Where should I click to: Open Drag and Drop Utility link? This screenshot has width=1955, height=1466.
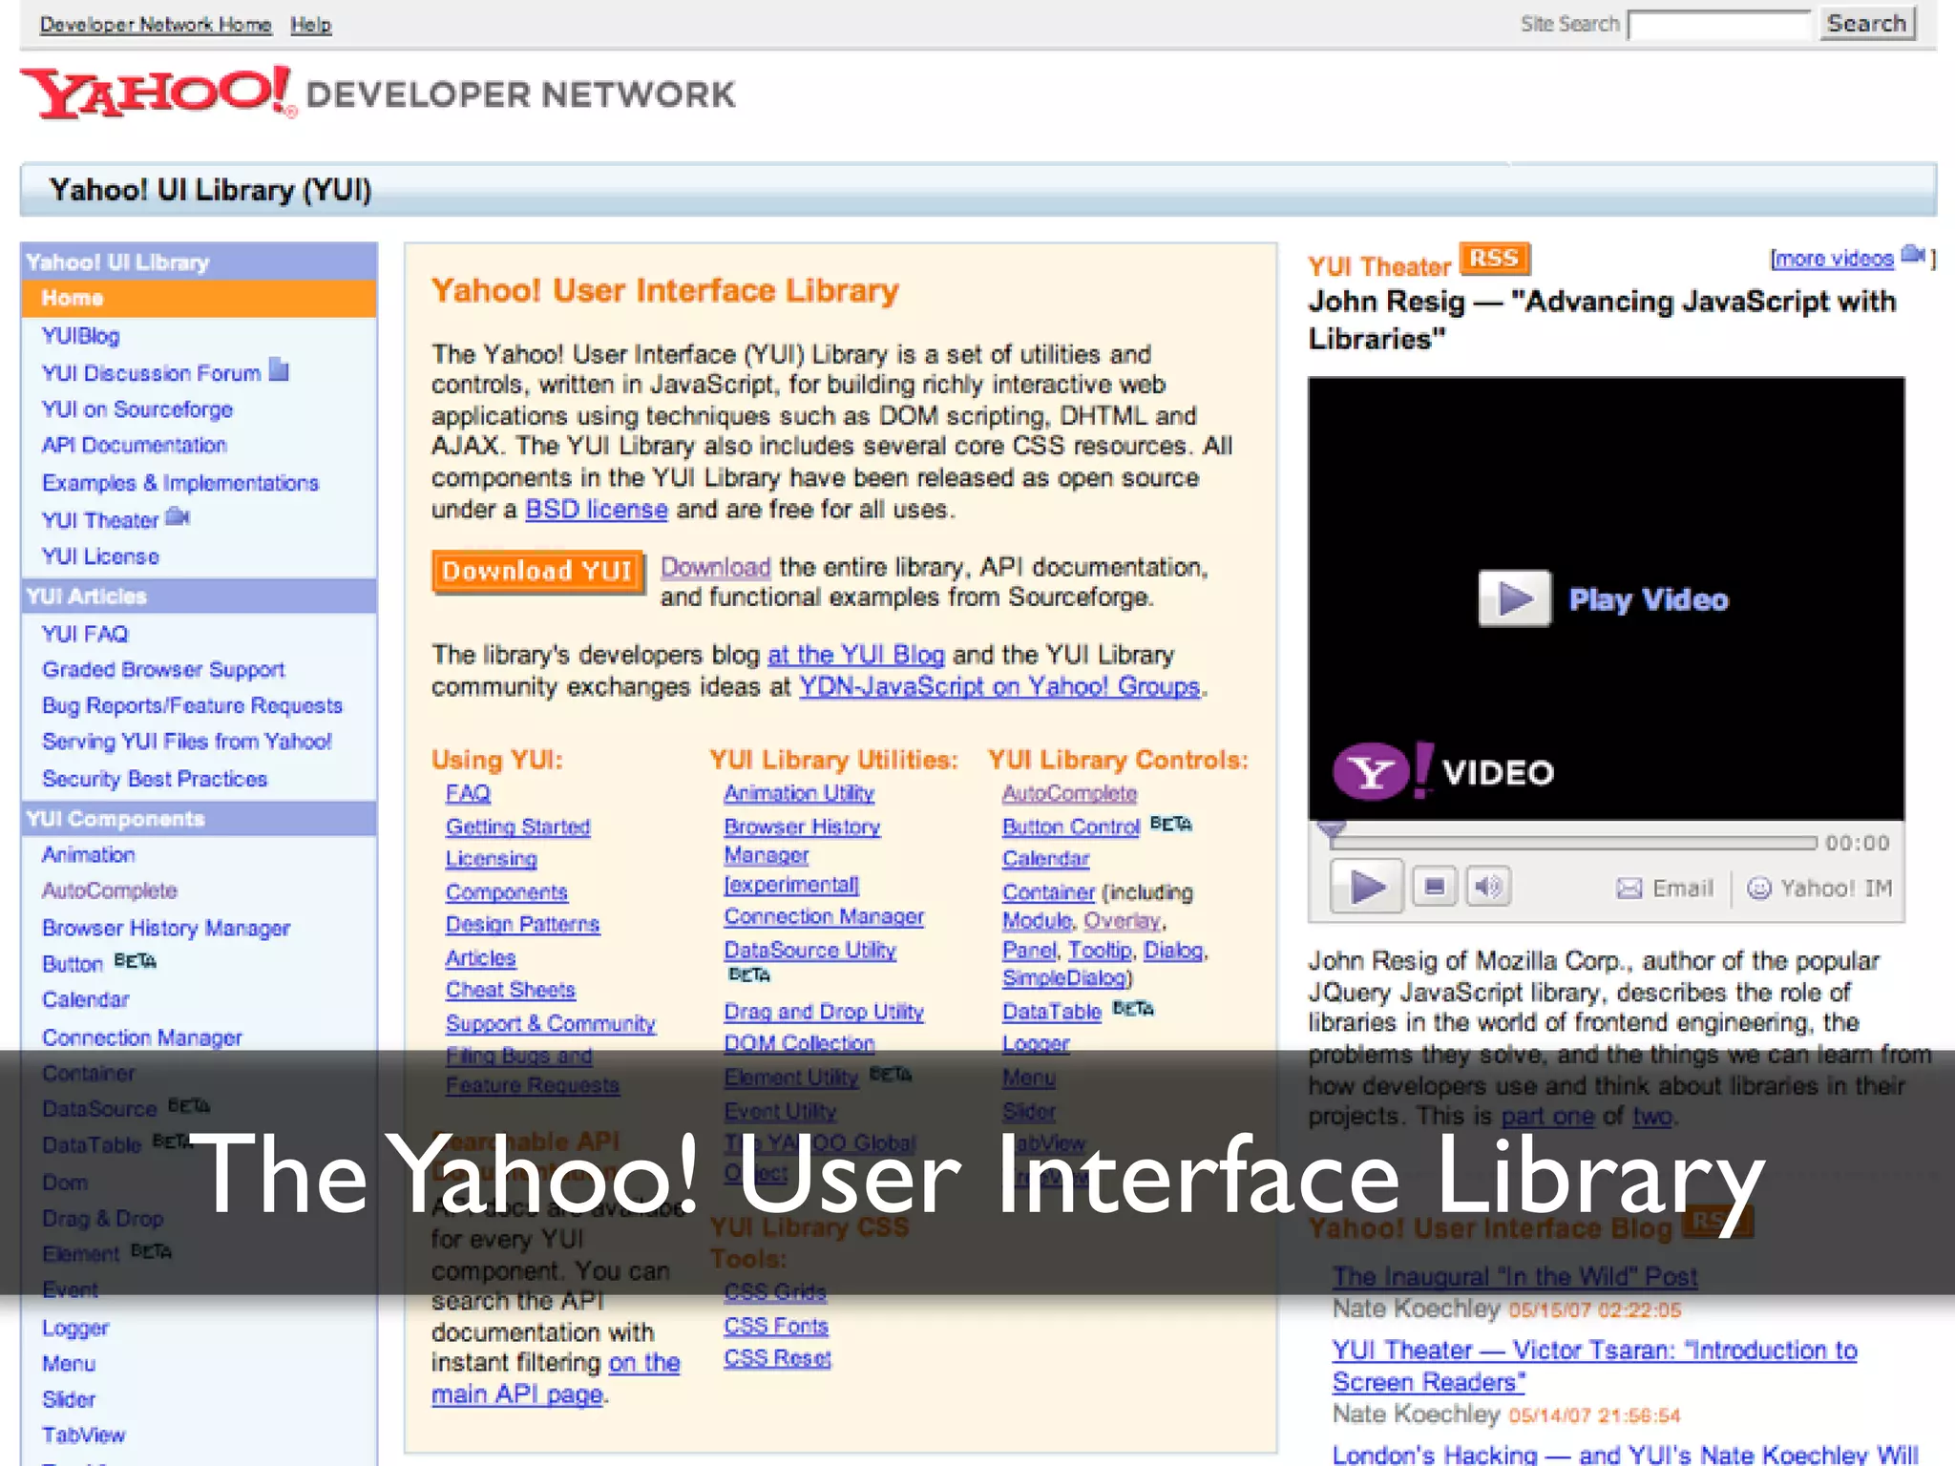(x=824, y=1012)
